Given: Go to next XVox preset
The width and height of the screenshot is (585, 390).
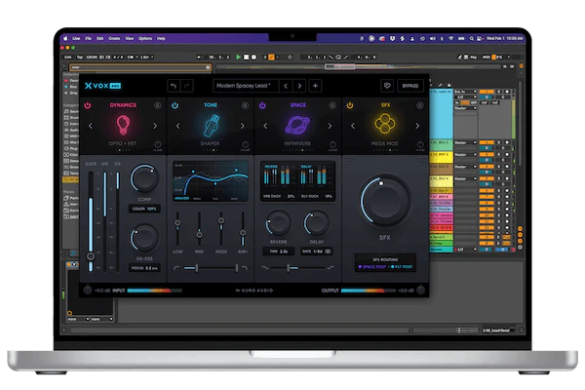Looking at the screenshot, I should pos(299,86).
